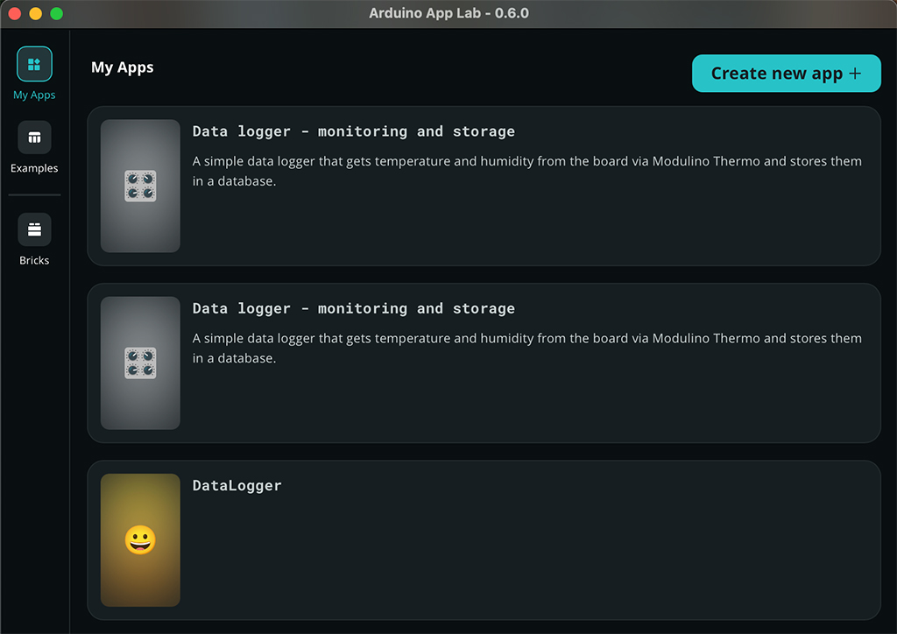This screenshot has height=634, width=897.
Task: Click the Arduino App Lab window title bar
Action: coord(448,13)
